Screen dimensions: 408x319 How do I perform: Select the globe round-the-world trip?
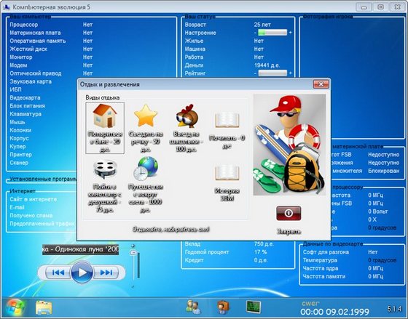point(146,169)
